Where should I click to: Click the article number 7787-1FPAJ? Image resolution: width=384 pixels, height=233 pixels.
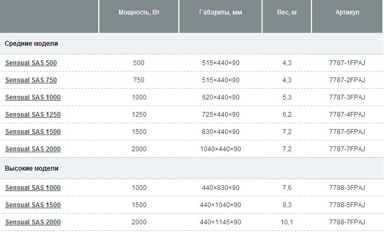(x=347, y=63)
